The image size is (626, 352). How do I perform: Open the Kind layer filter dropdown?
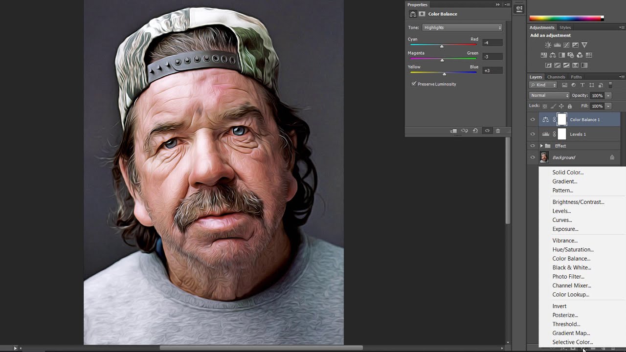[x=543, y=85]
